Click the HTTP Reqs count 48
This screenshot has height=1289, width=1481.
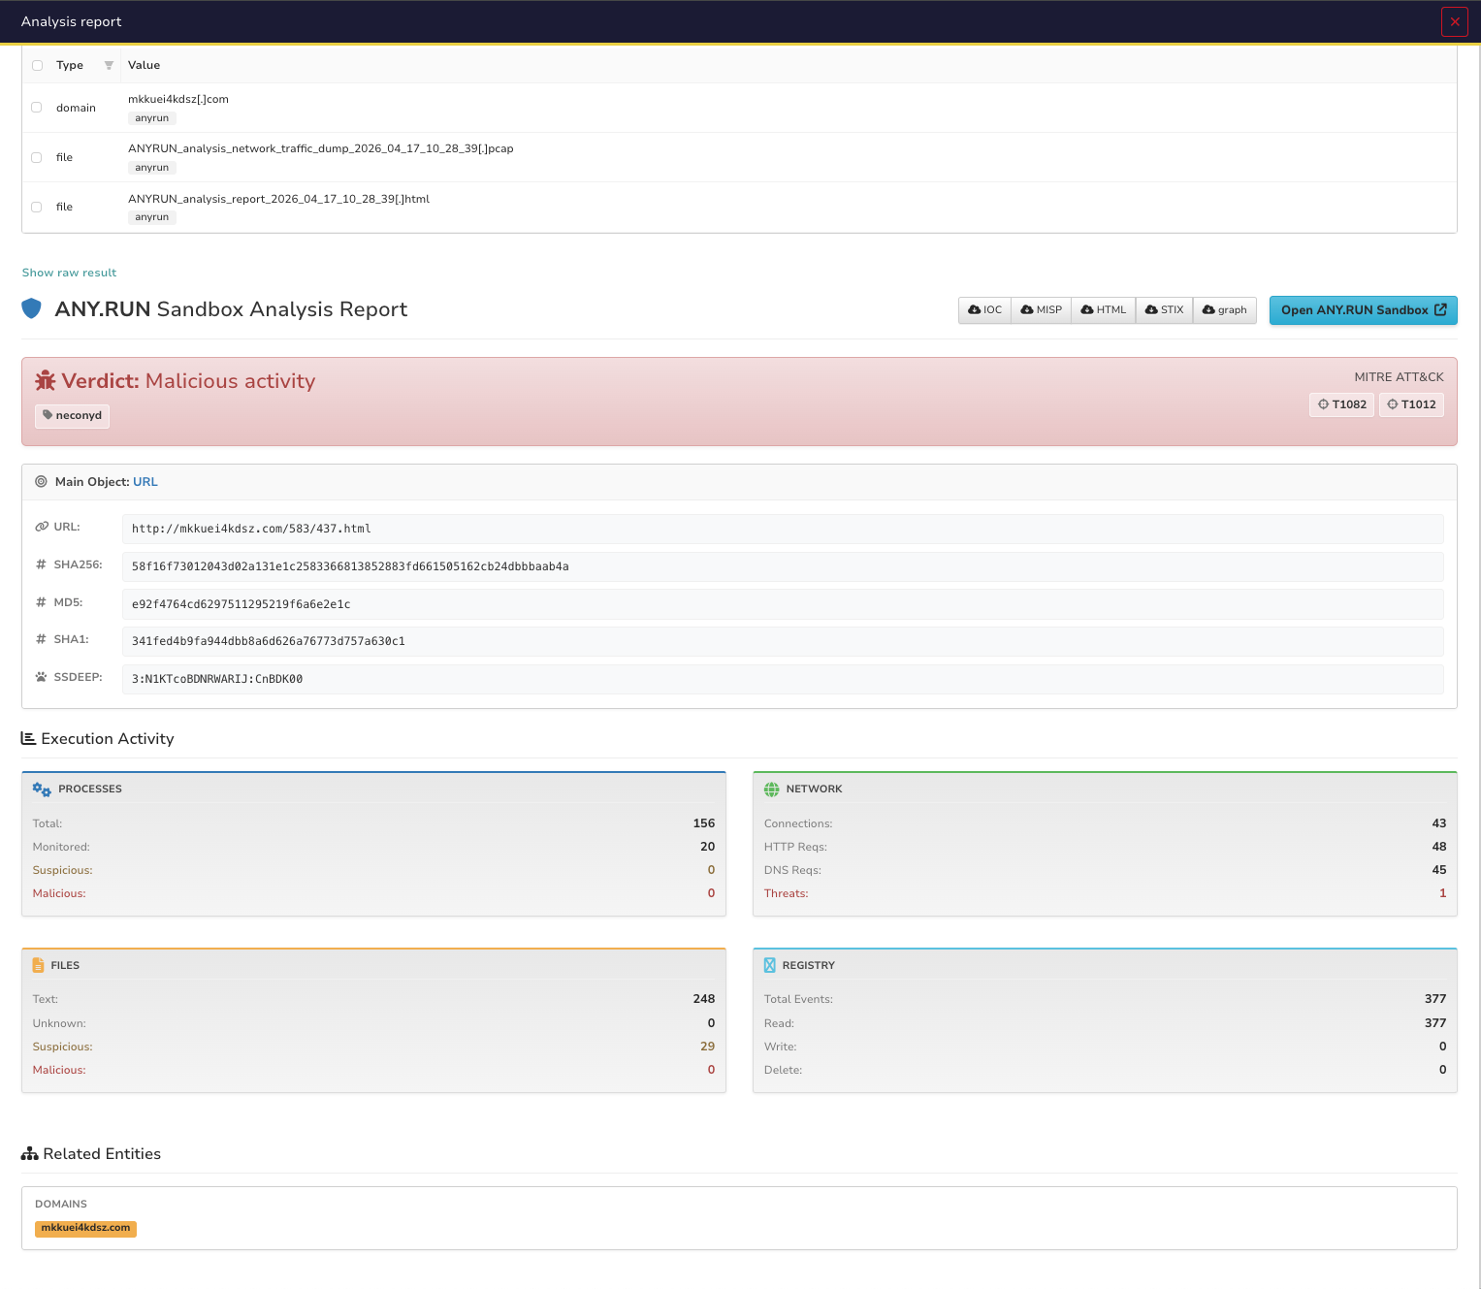point(1439,847)
